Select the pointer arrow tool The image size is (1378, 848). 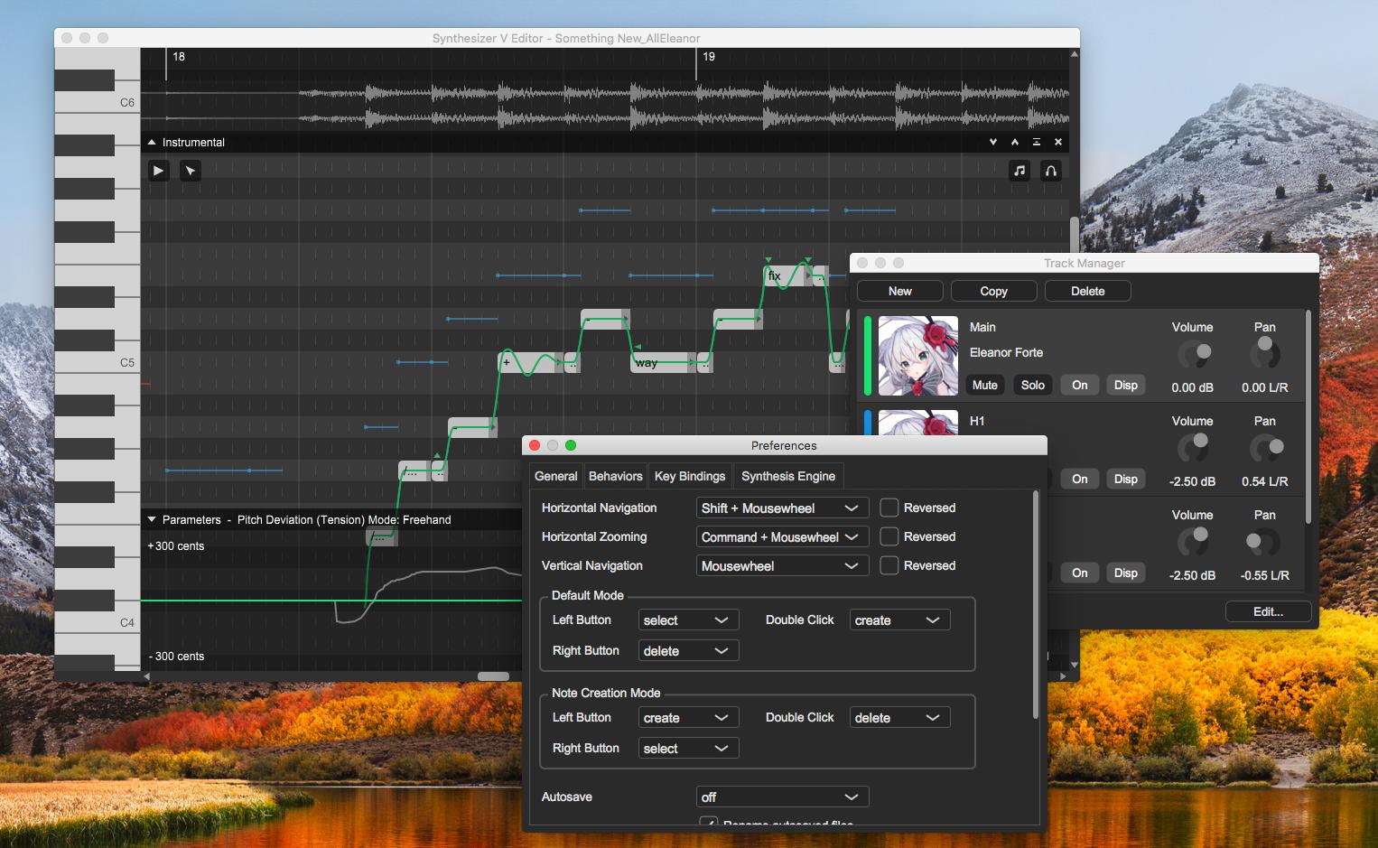(191, 171)
